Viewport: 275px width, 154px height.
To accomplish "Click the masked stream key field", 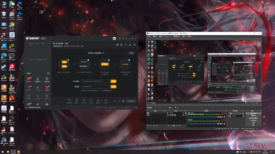I will point(96,87).
